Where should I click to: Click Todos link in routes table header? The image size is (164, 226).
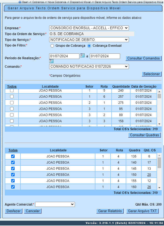pyautogui.click(x=12, y=87)
